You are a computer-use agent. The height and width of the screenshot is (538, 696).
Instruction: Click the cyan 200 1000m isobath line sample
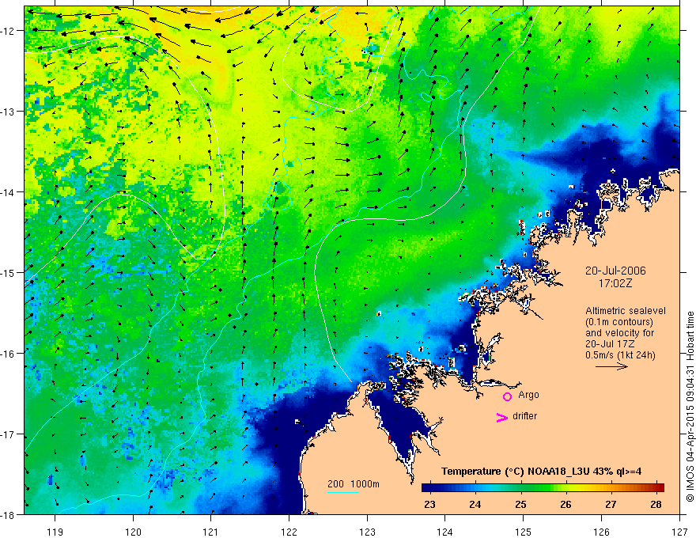click(x=343, y=492)
